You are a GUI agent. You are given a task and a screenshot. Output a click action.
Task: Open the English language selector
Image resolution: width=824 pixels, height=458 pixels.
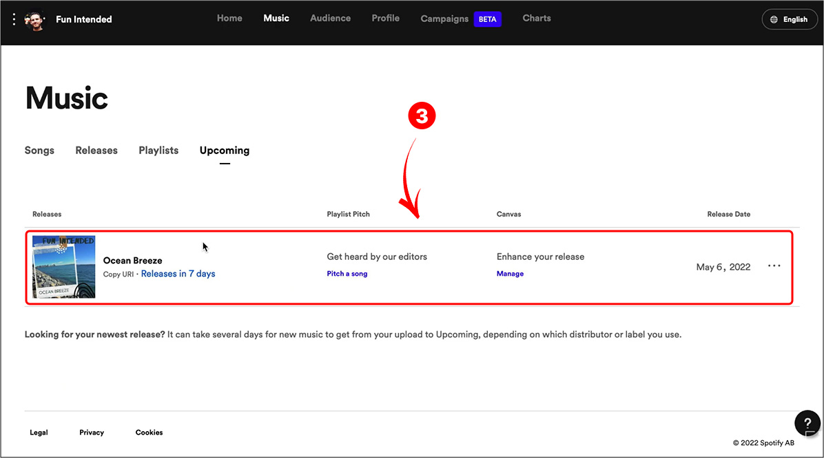(x=790, y=19)
